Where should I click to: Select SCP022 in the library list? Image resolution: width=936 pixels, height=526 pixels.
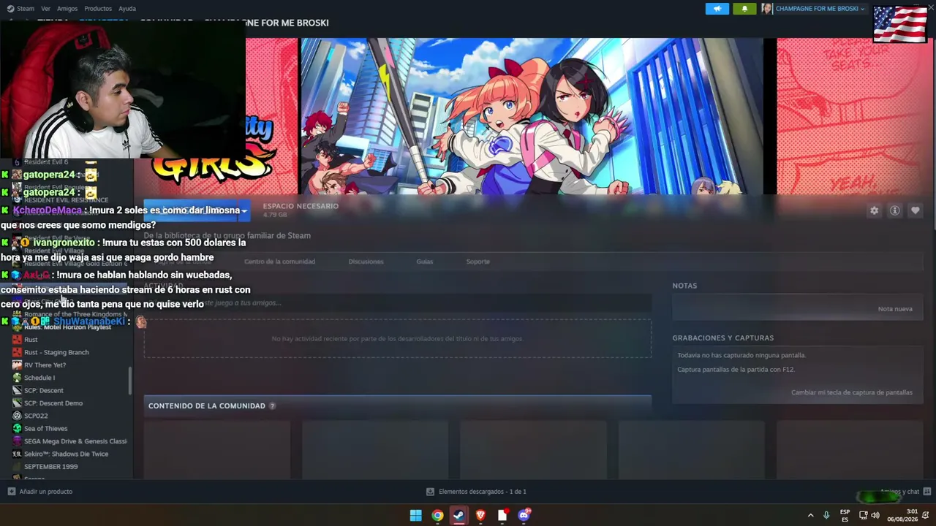pyautogui.click(x=36, y=416)
